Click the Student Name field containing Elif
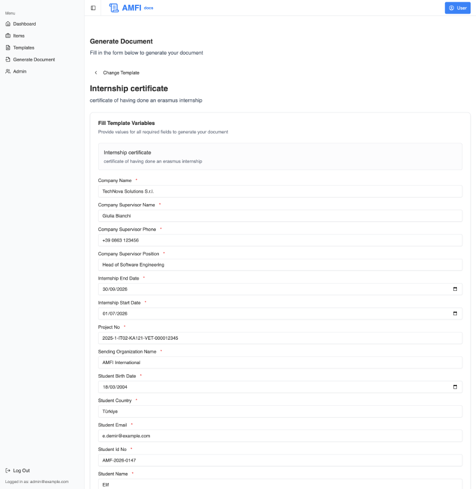This screenshot has width=476, height=489. point(280,484)
